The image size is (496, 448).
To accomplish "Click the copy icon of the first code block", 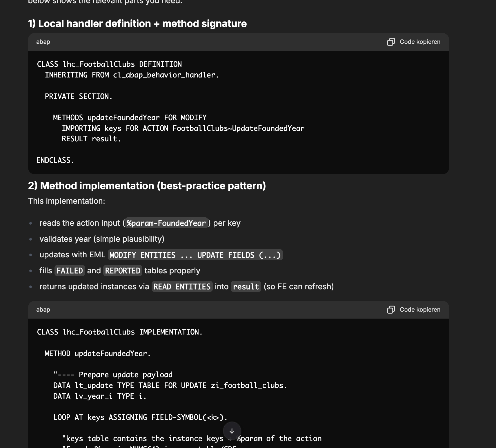I will click(391, 42).
